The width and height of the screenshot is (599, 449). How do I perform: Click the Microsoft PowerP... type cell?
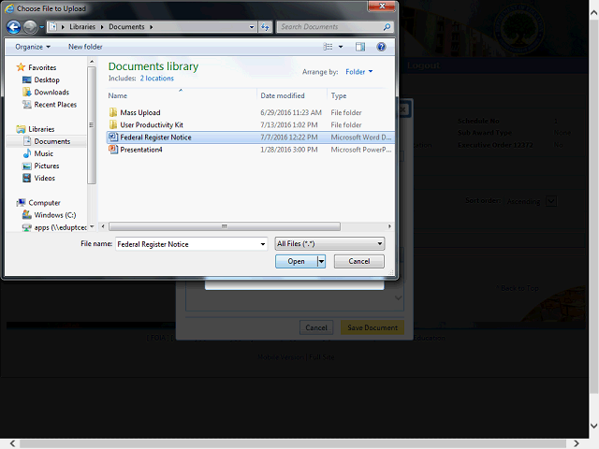(361, 150)
